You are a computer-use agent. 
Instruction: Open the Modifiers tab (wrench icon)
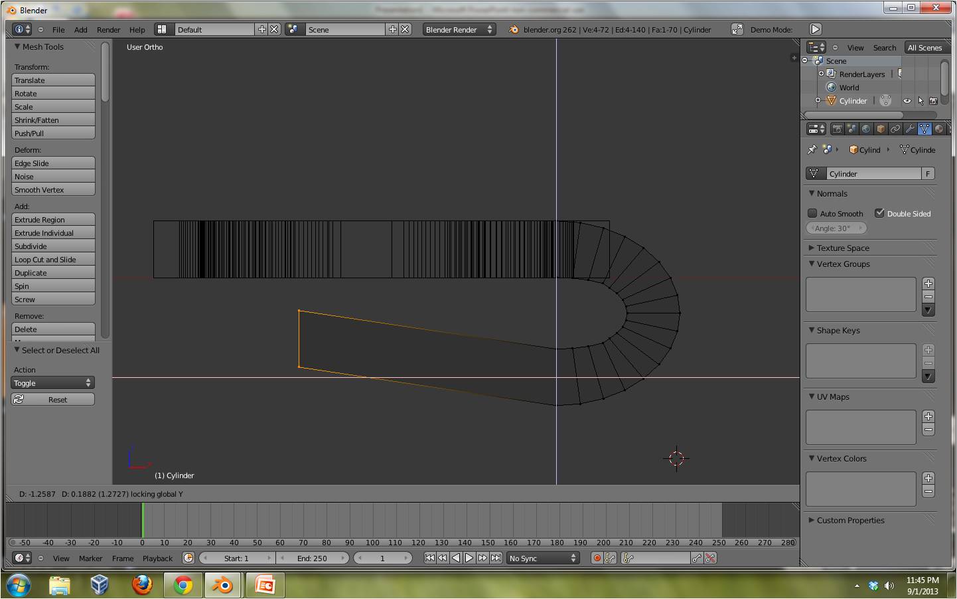click(910, 129)
